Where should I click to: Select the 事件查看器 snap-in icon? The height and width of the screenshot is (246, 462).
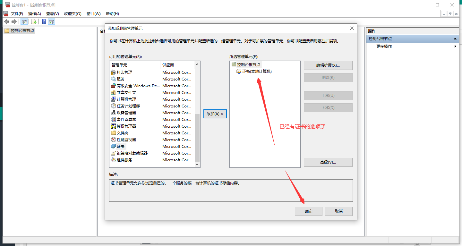tap(114, 119)
